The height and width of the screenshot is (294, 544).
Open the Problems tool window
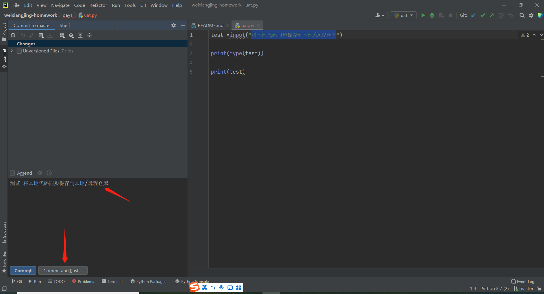coord(83,281)
